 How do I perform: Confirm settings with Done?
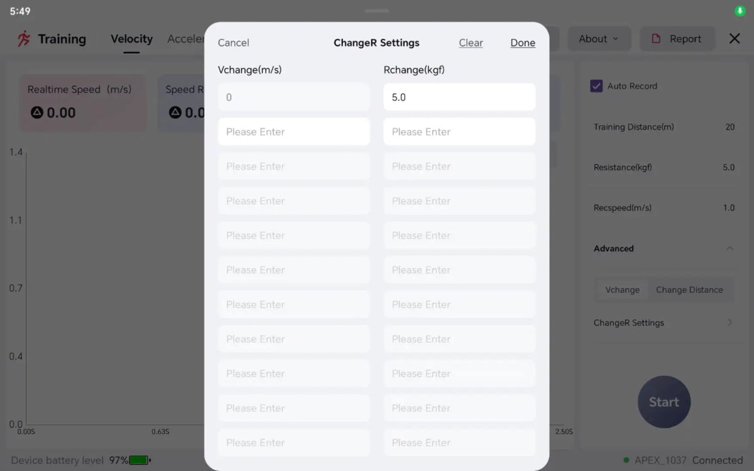(x=523, y=43)
